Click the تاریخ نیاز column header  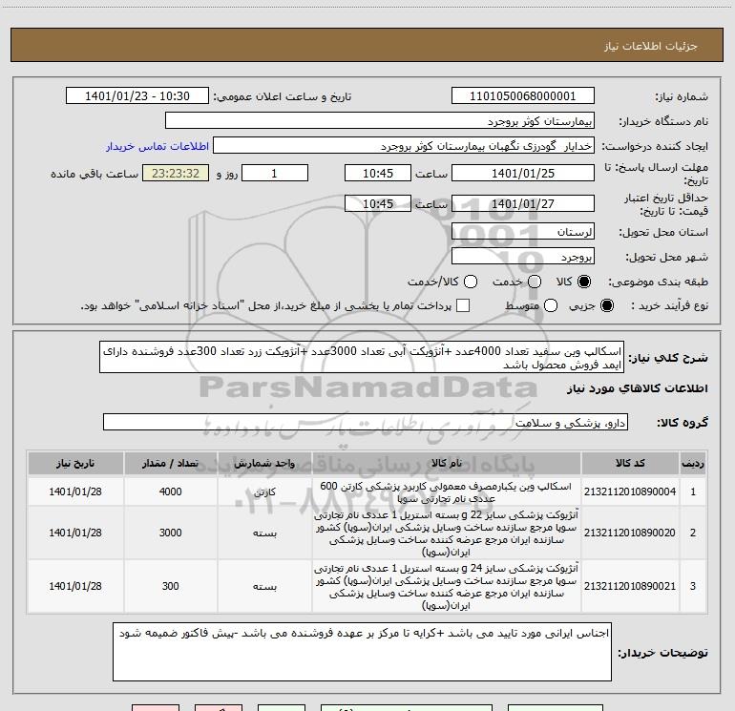[x=75, y=464]
